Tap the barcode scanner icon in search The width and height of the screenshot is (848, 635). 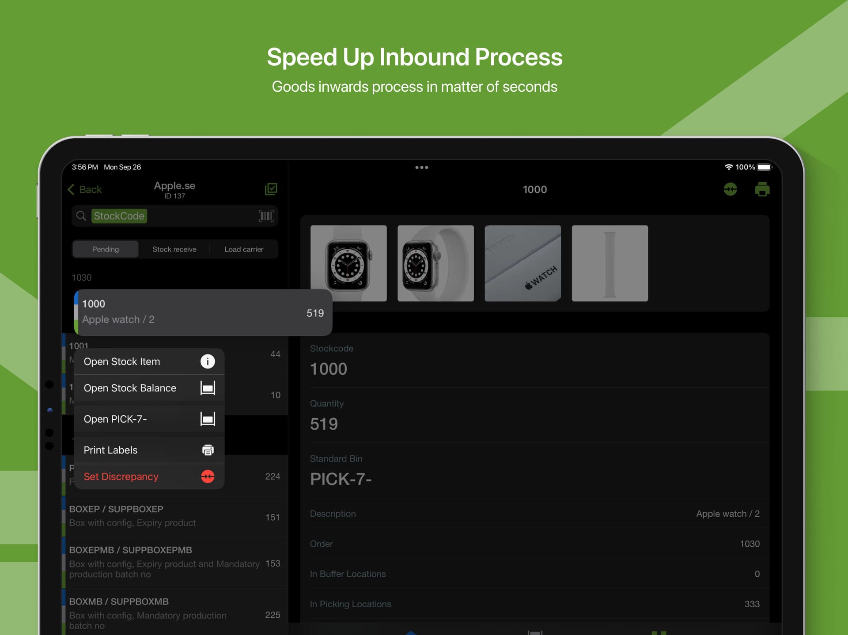(x=266, y=216)
